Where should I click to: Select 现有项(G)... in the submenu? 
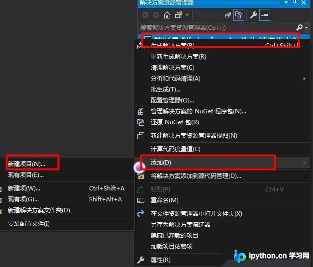coord(23,199)
